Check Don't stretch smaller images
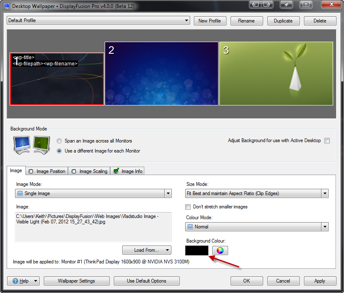Viewport: 344px width, 293px height. point(188,207)
